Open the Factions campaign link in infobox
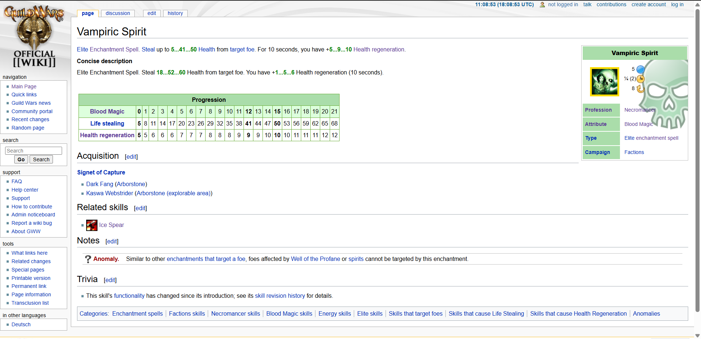This screenshot has height=339, width=701. [634, 152]
